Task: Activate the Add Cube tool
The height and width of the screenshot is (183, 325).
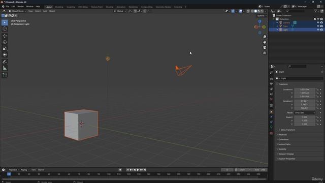Action: pyautogui.click(x=5, y=75)
